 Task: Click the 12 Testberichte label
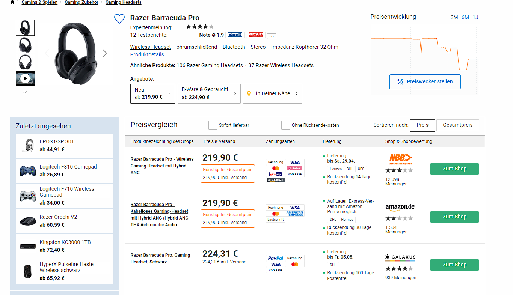point(149,35)
